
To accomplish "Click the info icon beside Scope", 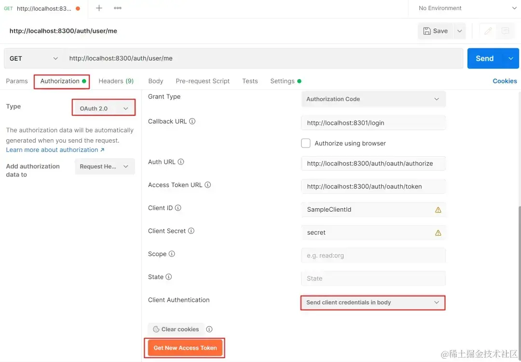I will tap(171, 254).
